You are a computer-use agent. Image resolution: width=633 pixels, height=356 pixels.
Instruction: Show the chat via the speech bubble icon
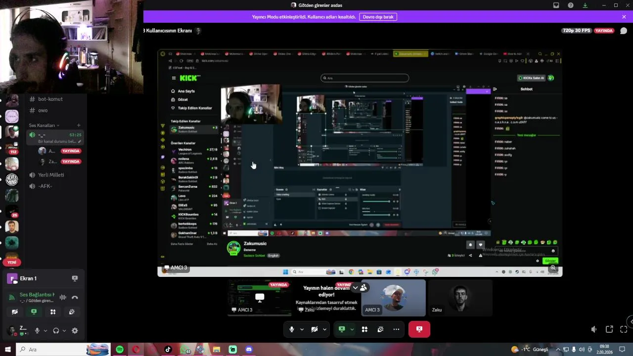[624, 31]
